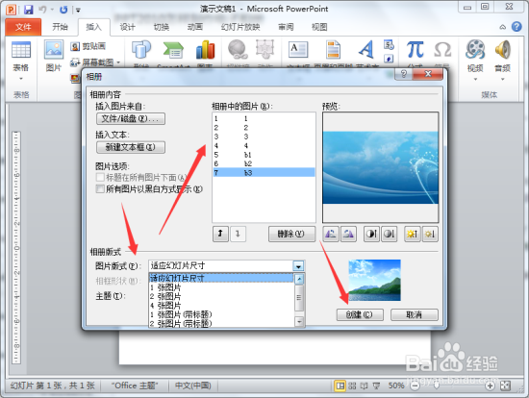Rotate picture left (counterclockwise) icon
The image size is (529, 398).
click(331, 234)
